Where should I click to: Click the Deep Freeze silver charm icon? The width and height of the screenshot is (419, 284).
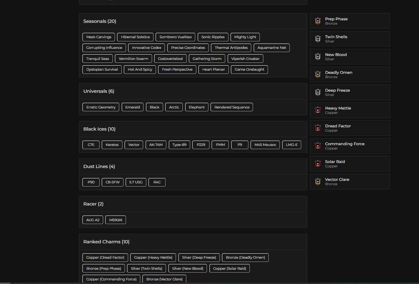pos(318,92)
